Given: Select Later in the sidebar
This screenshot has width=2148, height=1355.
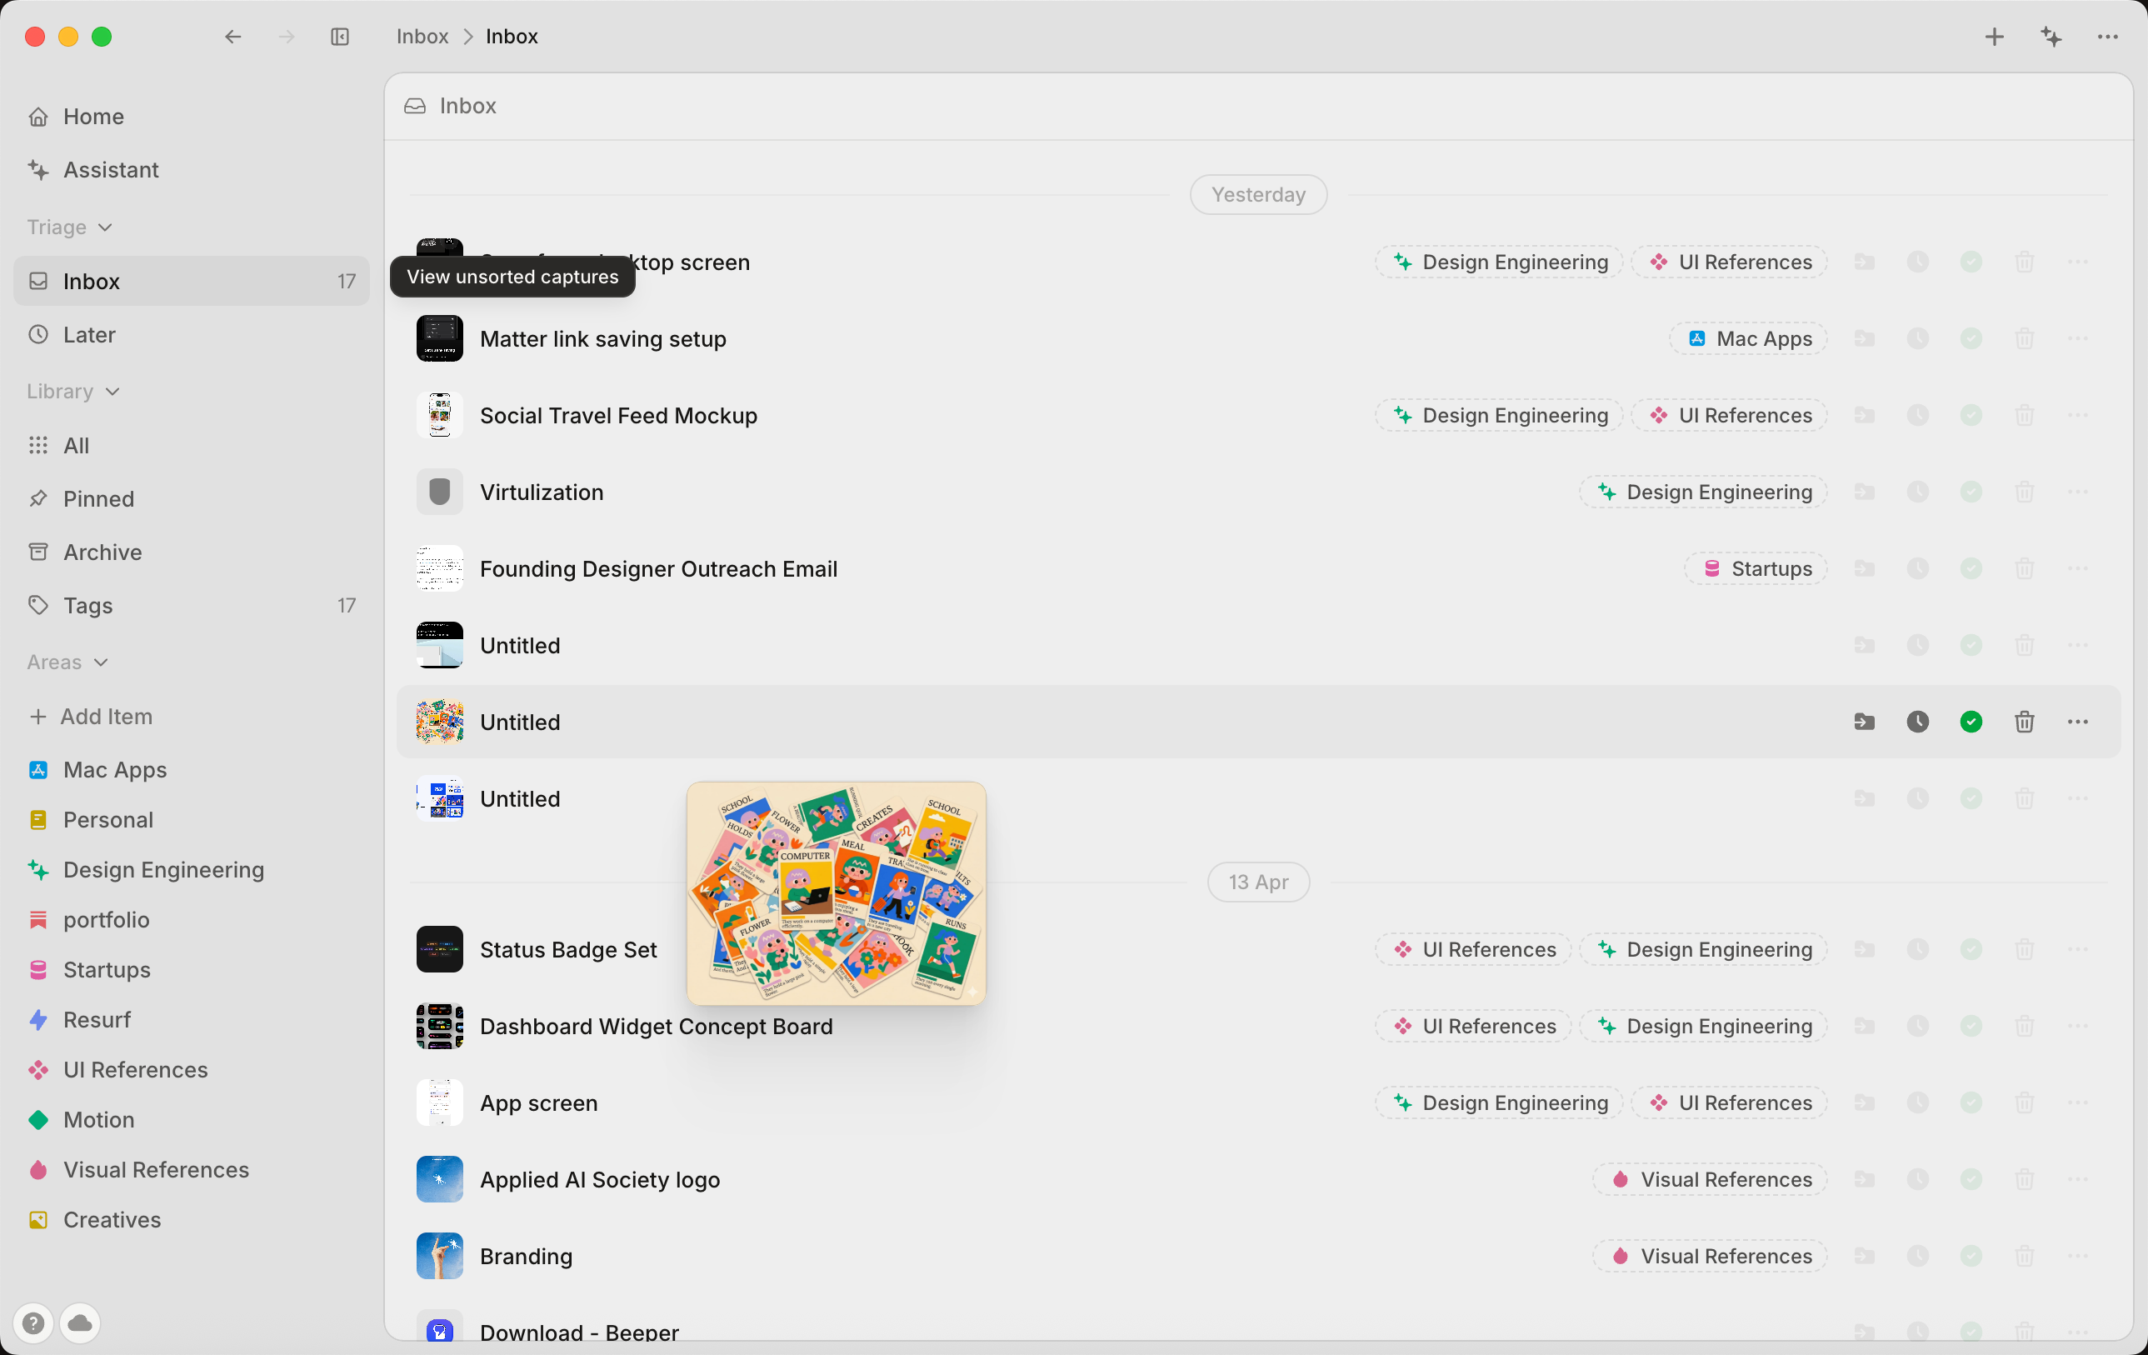Looking at the screenshot, I should pyautogui.click(x=192, y=334).
